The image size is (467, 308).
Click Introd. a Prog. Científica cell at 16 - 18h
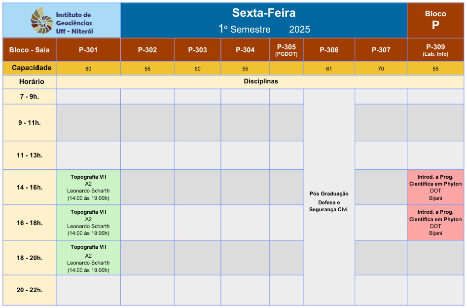point(435,223)
